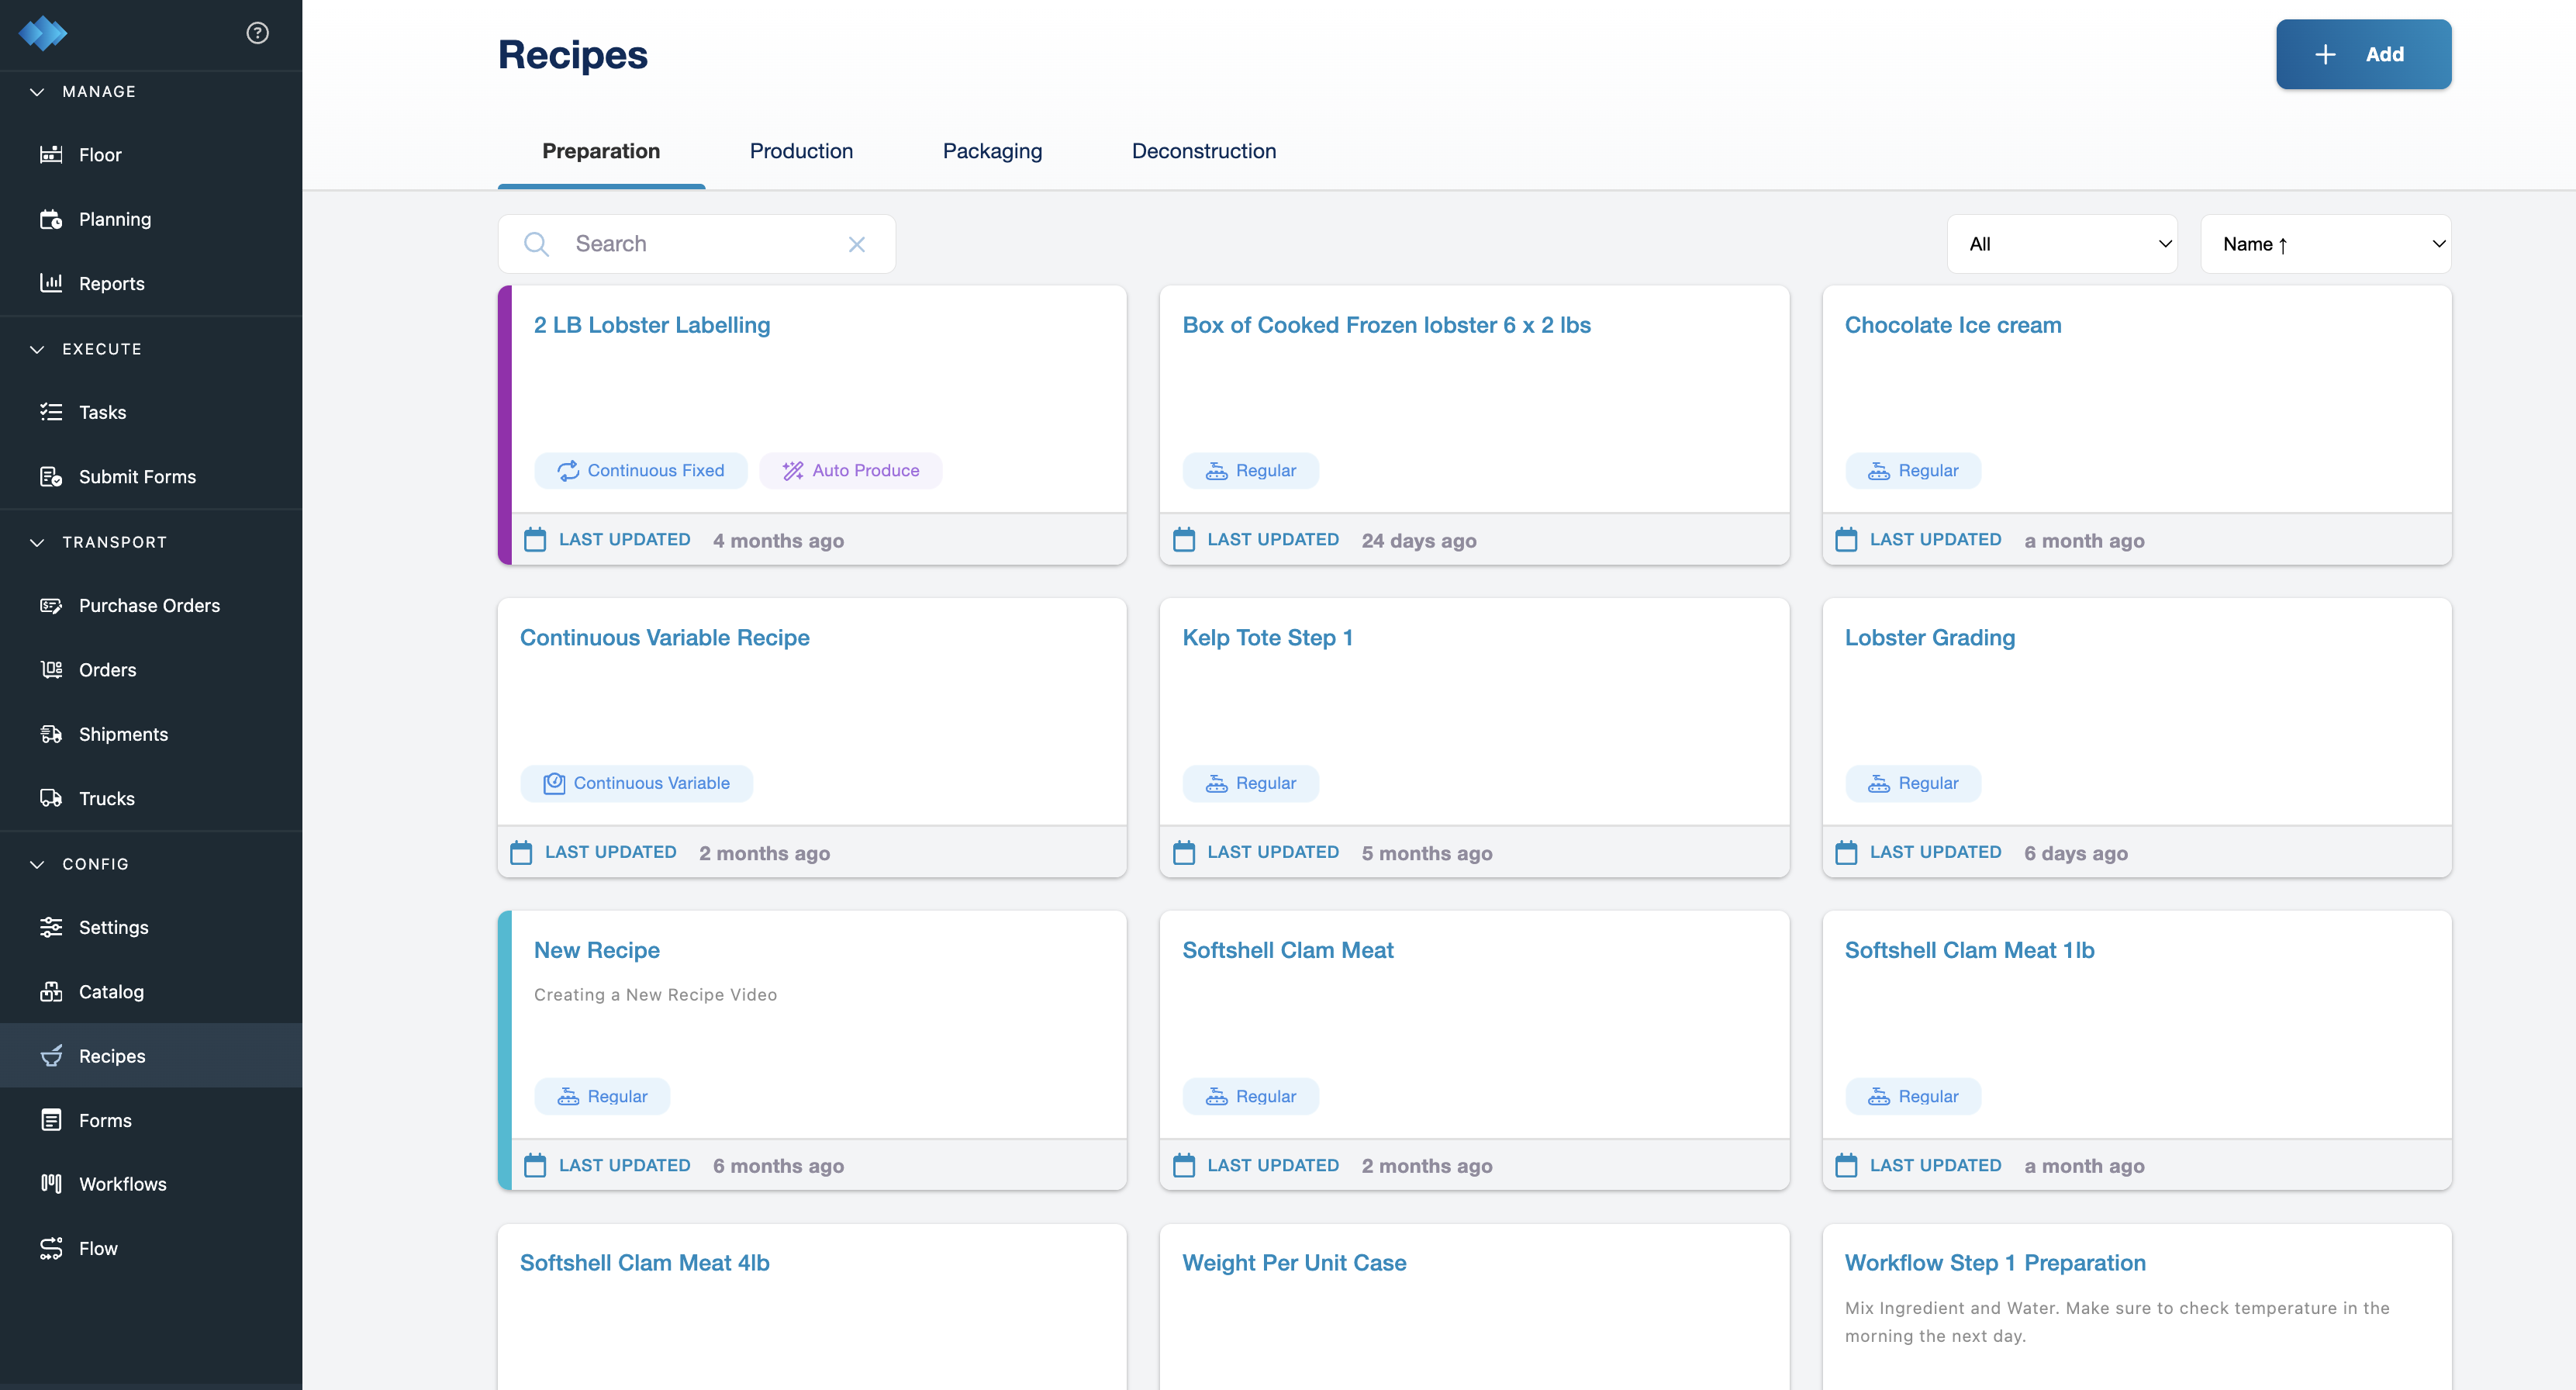Switch to the Deconstruction tab
2576x1390 pixels.
click(x=1203, y=151)
